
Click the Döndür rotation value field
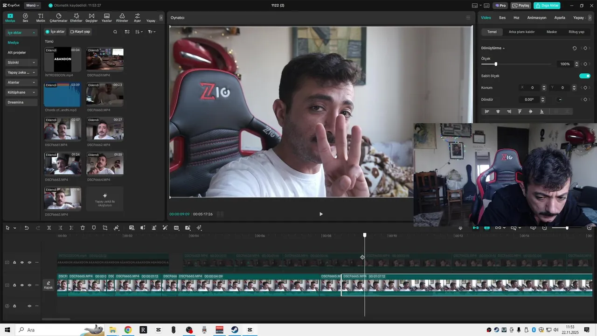tap(529, 99)
